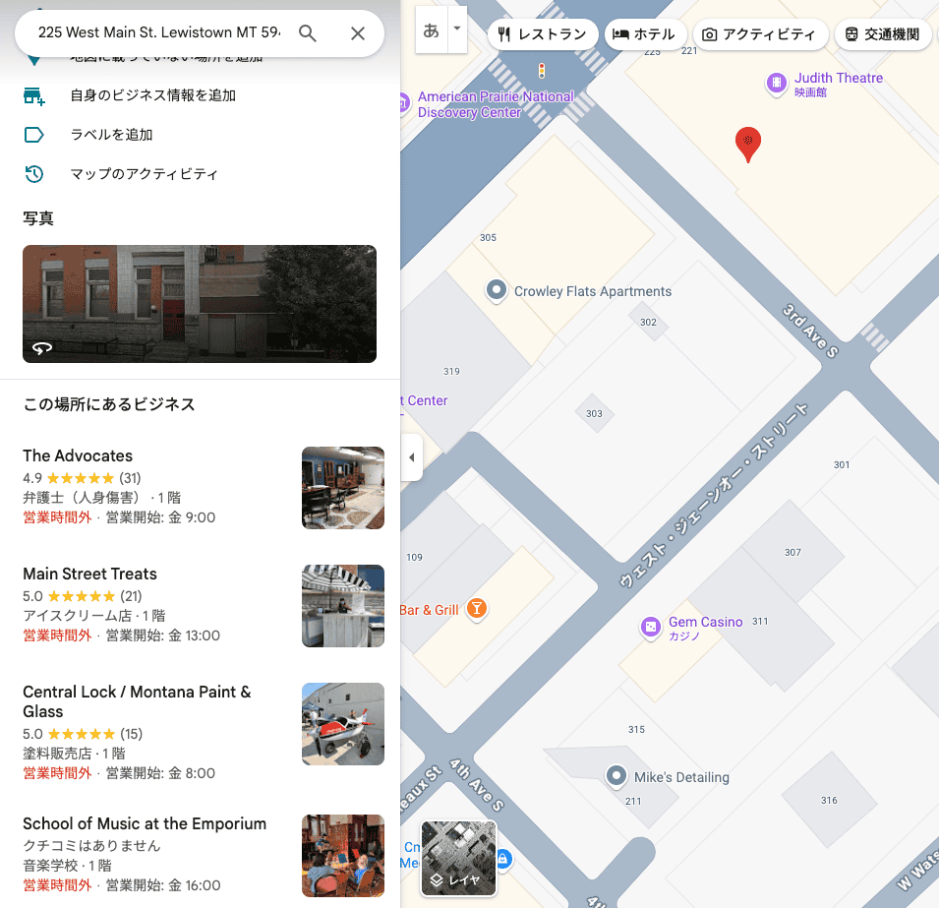The image size is (939, 908).
Task: Filter by ホテル chip
Action: [645, 34]
